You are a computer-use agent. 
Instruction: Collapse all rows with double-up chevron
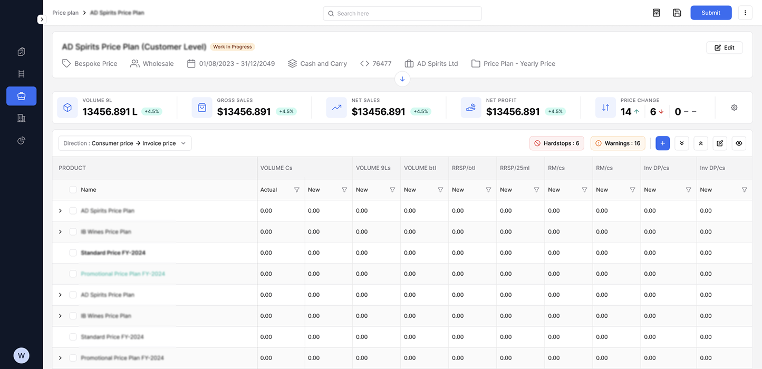coord(701,143)
